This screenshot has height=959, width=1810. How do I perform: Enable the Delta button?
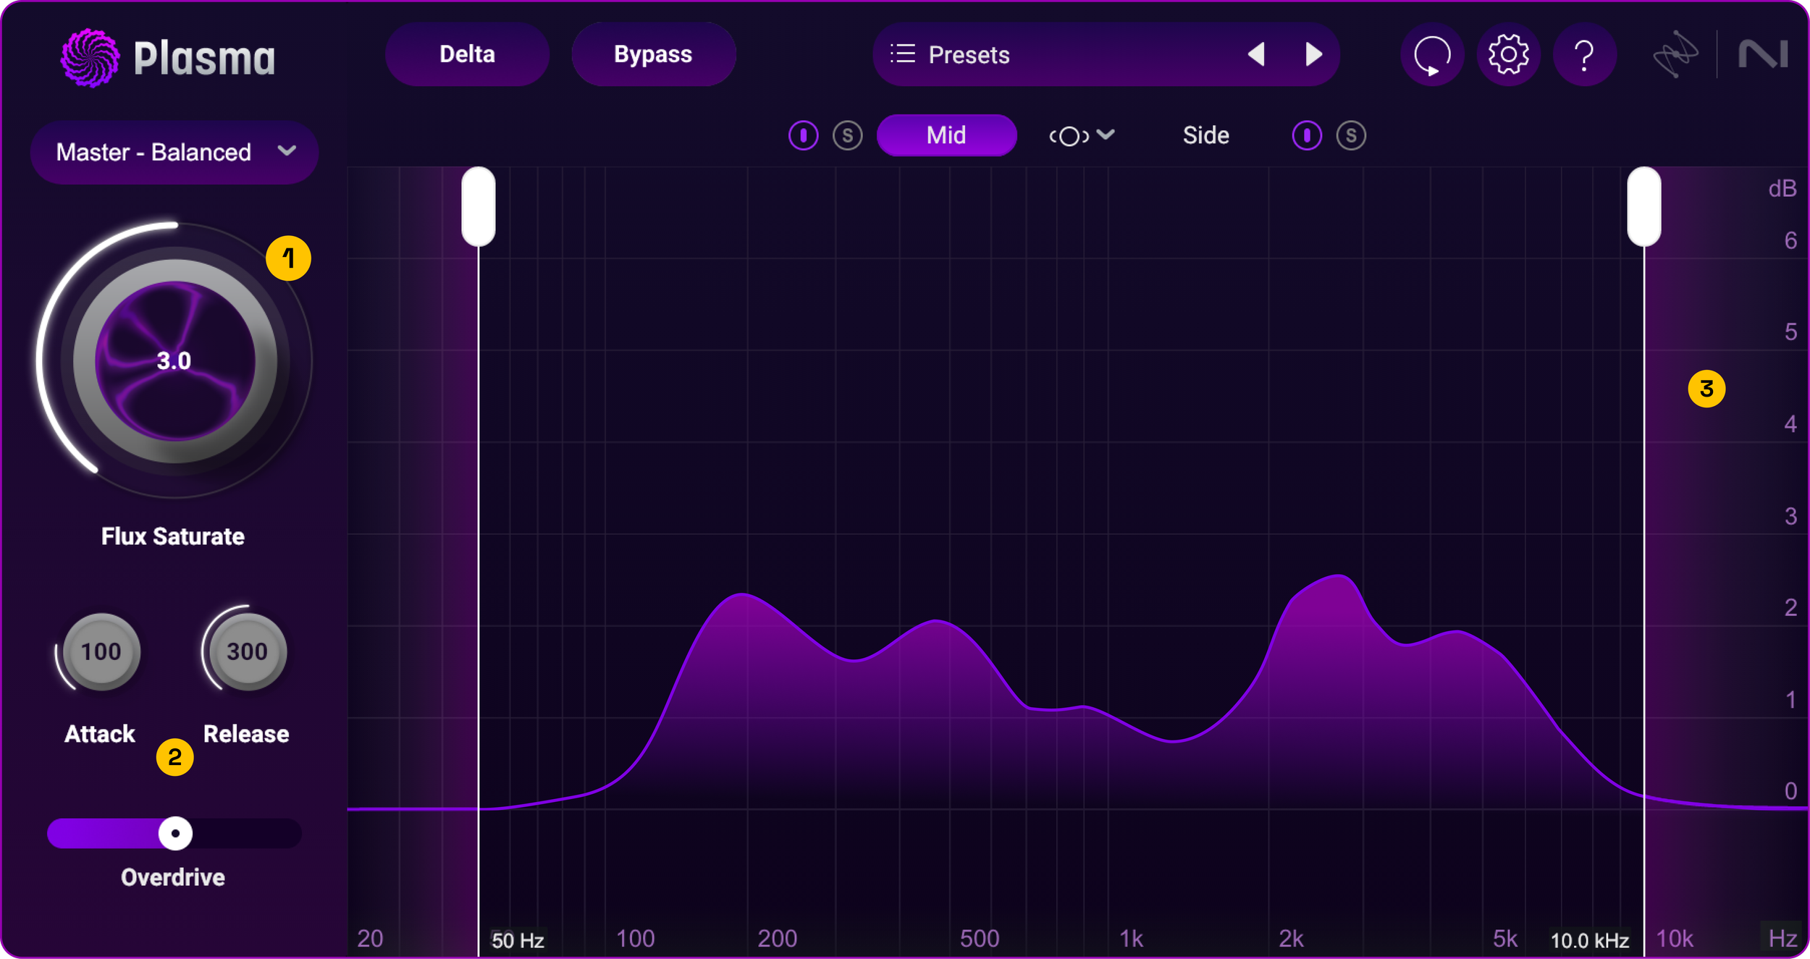tap(467, 54)
